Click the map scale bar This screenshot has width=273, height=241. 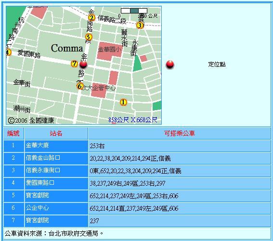134,11
